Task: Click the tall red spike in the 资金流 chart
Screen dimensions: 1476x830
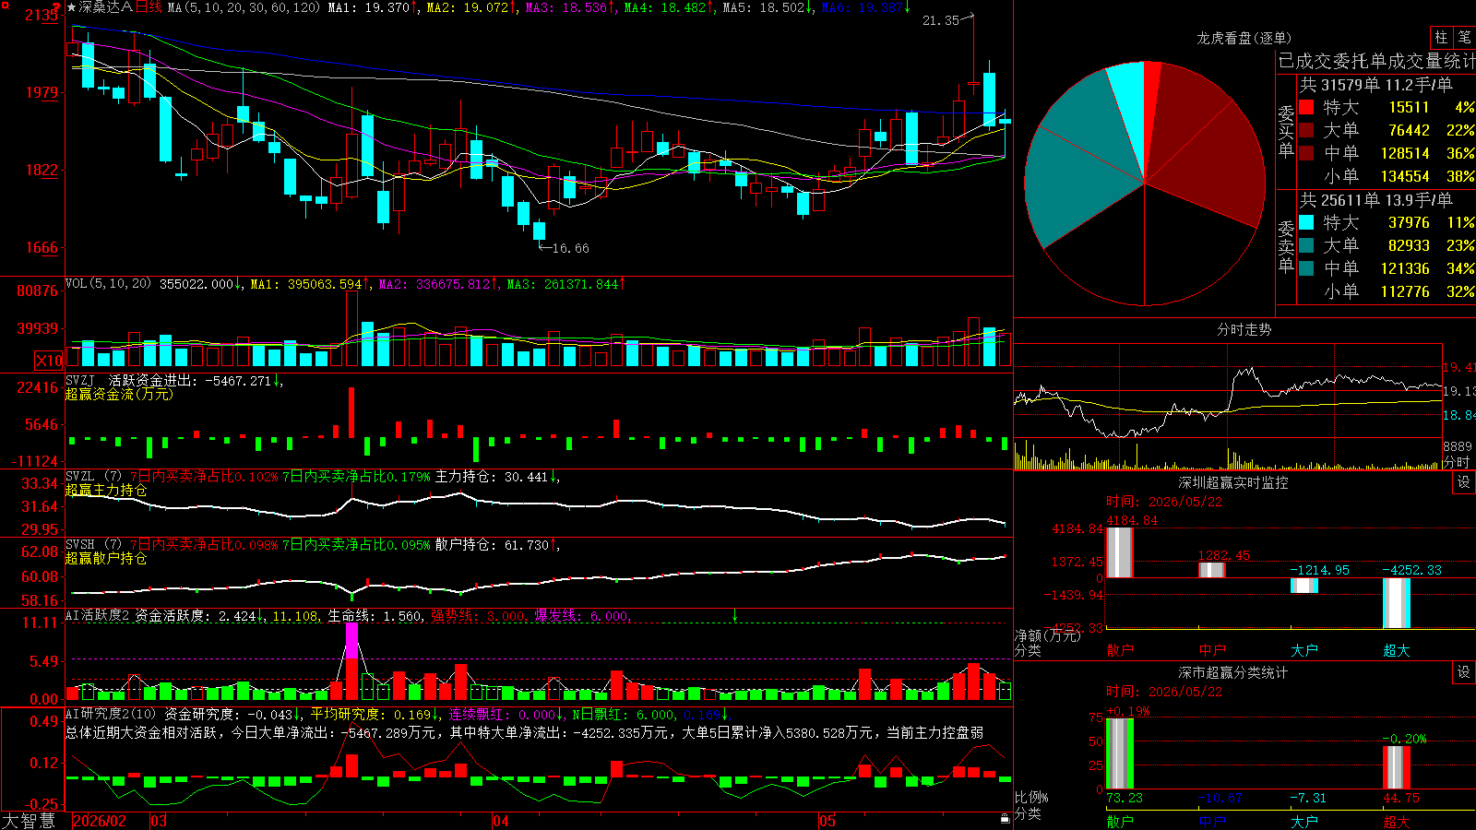Action: (351, 412)
